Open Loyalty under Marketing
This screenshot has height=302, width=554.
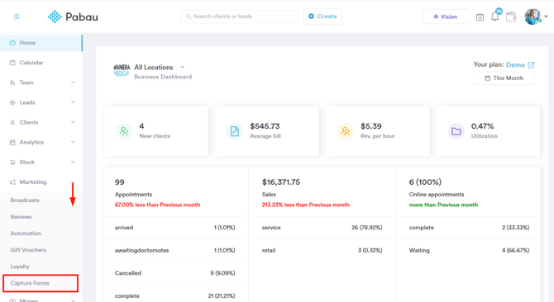(x=20, y=267)
